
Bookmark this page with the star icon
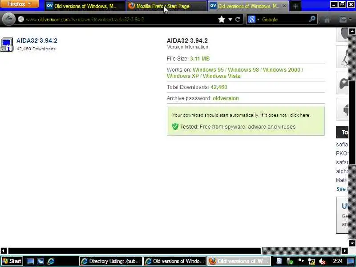point(221,20)
